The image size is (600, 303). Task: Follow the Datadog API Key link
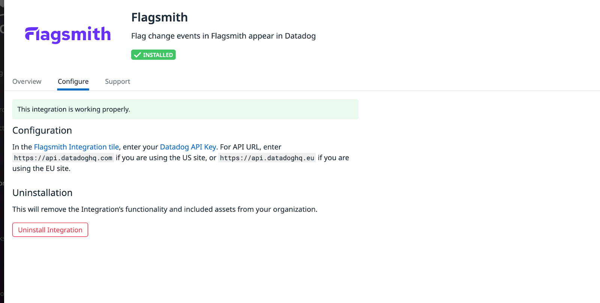point(188,147)
